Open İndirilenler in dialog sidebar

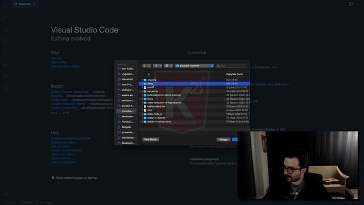(126, 138)
